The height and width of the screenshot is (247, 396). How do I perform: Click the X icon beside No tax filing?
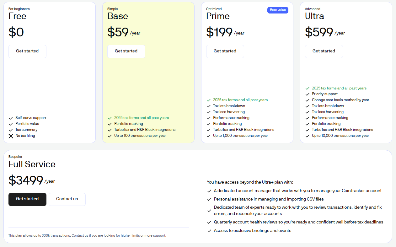tap(11, 136)
